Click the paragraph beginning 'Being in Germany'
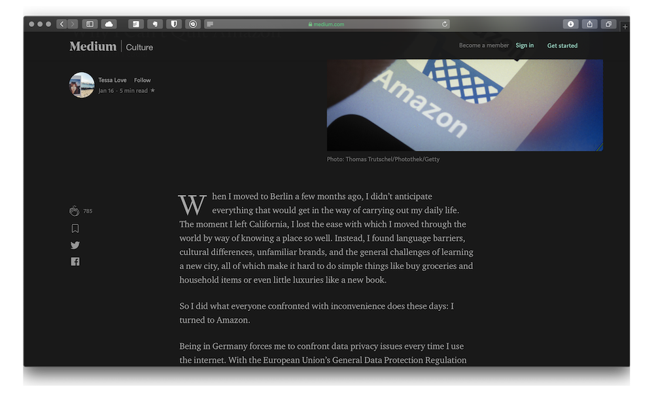The height and width of the screenshot is (398, 654). [x=323, y=353]
